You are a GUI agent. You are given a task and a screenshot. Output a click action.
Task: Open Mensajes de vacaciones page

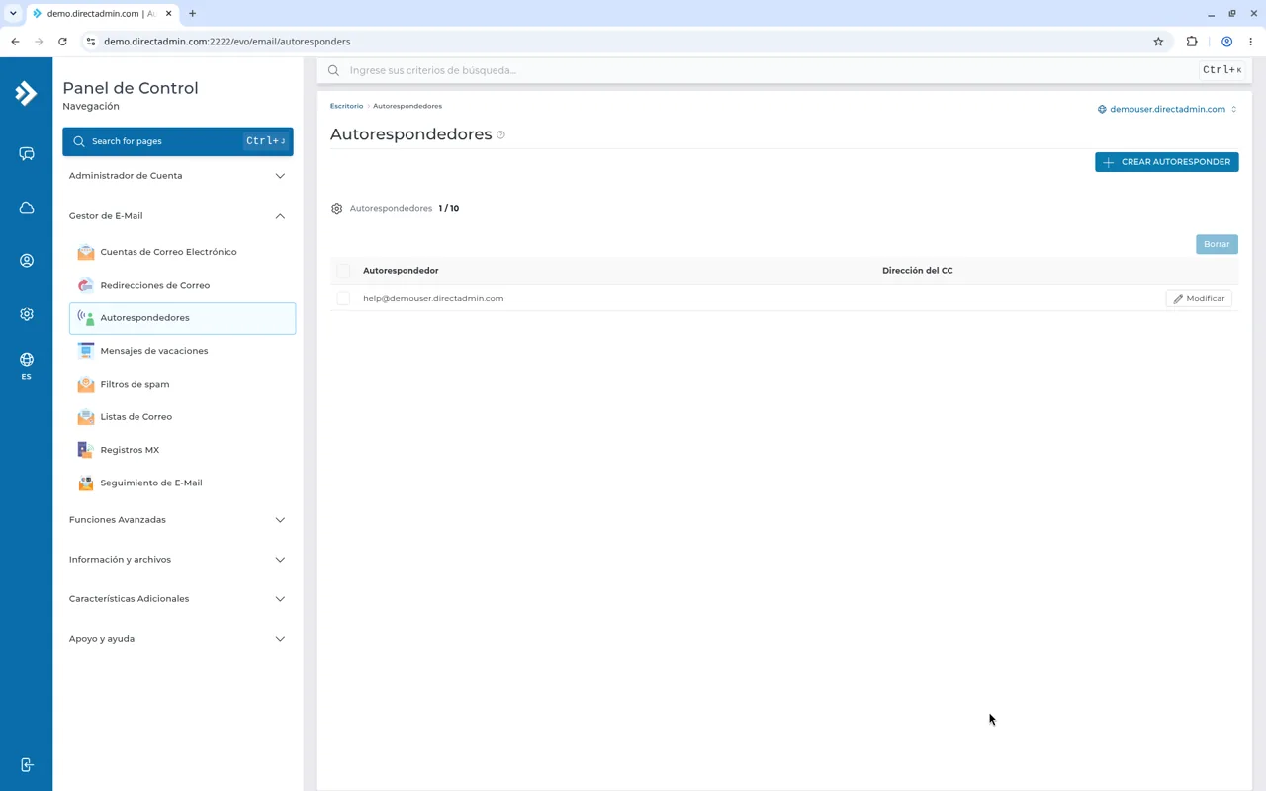click(x=182, y=351)
